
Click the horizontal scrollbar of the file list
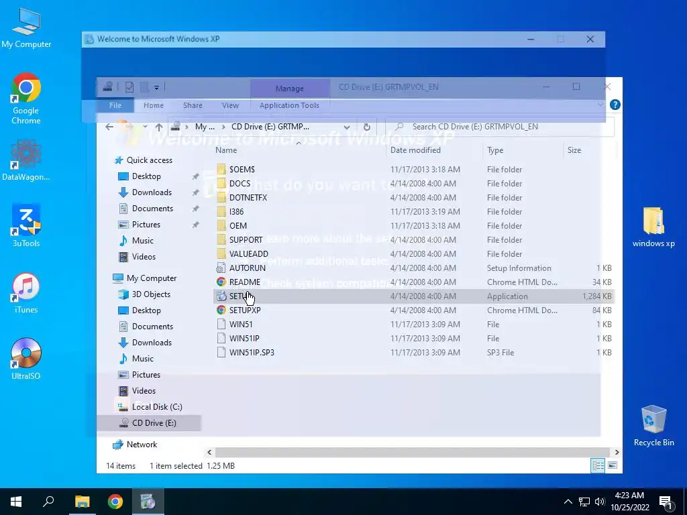412,452
